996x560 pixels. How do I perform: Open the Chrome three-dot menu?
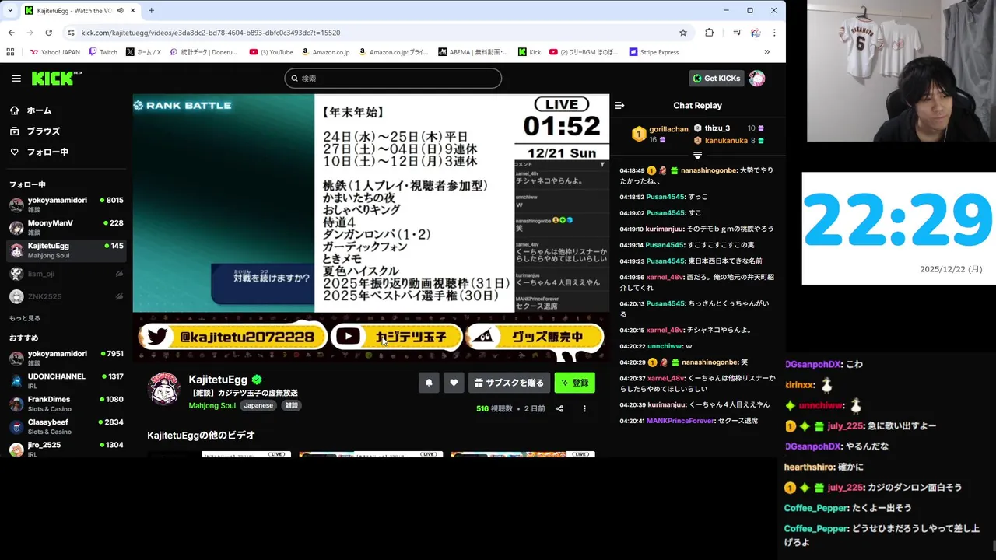click(774, 33)
